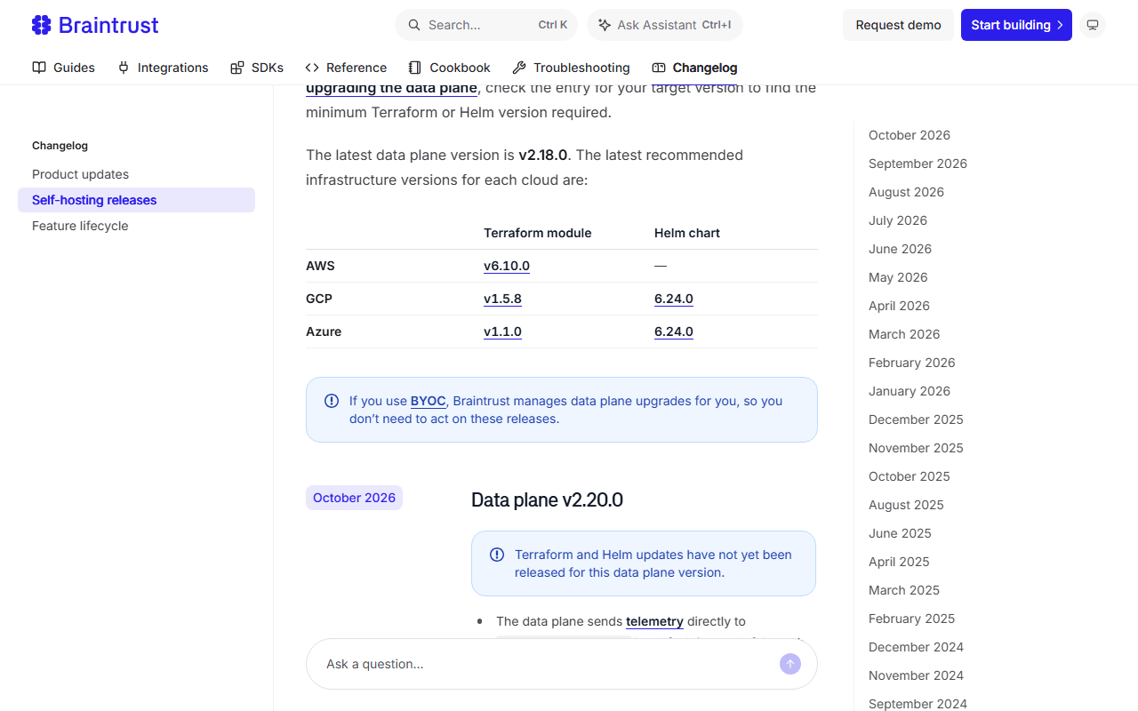Click the Braintrust logo icon
Screen dimensions: 1138x711
pos(42,25)
